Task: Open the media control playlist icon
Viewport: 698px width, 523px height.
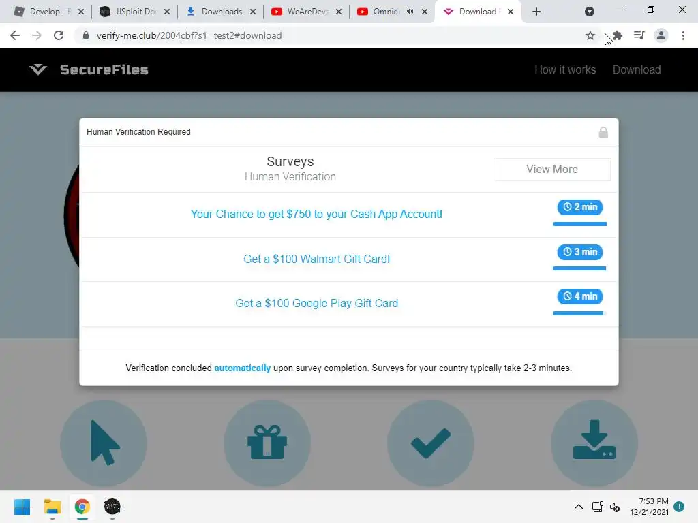Action: pyautogui.click(x=639, y=35)
